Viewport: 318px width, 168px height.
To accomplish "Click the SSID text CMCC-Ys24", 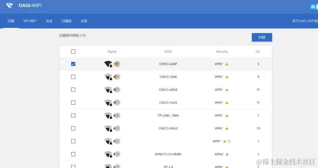I will coord(168,103).
